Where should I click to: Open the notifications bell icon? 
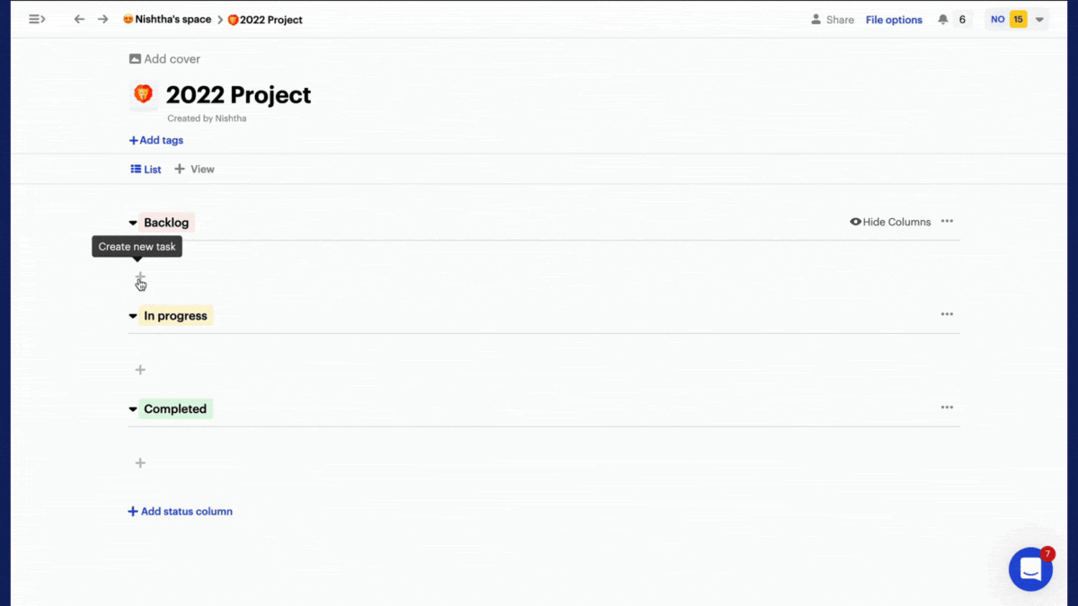click(942, 20)
